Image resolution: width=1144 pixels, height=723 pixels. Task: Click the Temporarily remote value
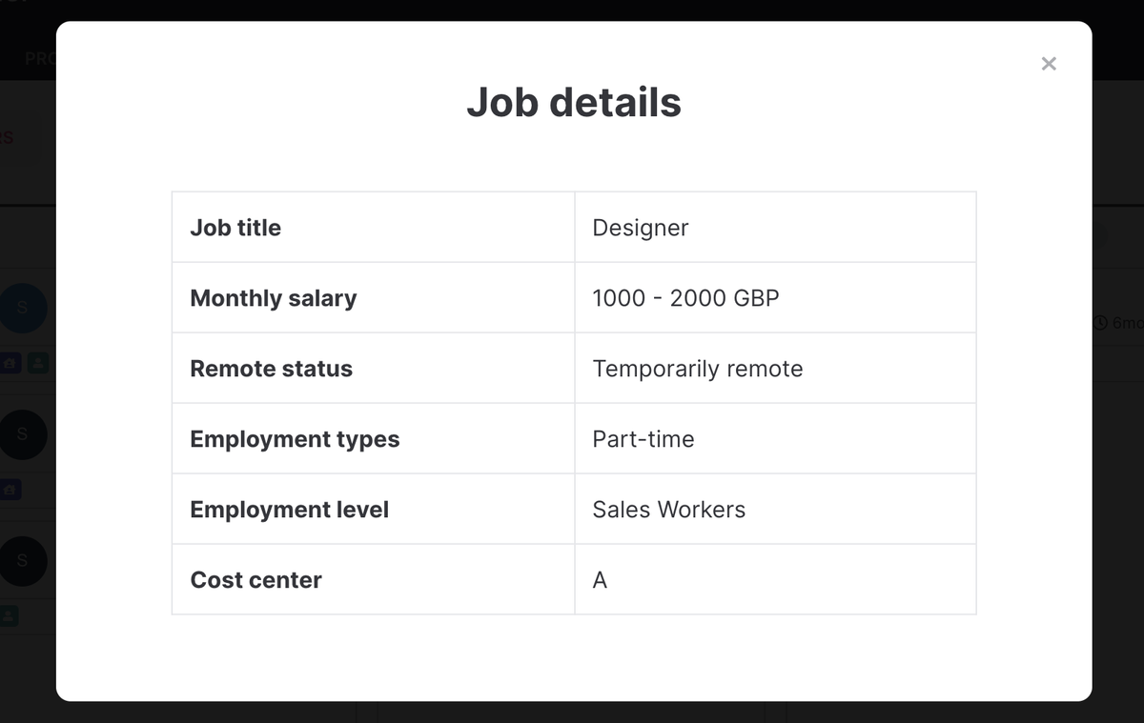698,369
